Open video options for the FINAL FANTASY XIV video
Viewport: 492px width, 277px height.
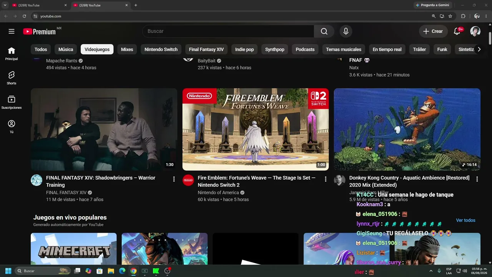pos(174,179)
